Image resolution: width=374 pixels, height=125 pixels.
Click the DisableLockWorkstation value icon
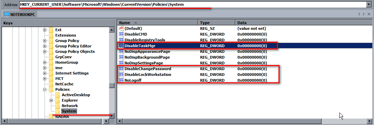[x=121, y=75]
